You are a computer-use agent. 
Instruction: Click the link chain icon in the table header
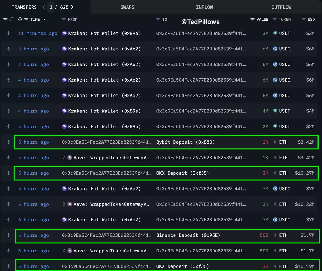11,19
